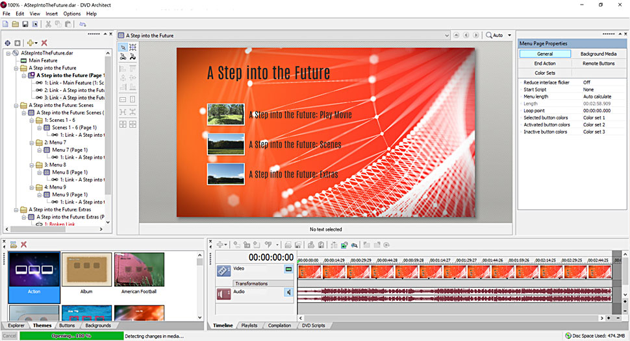Viewport: 630px width, 341px height.
Task: Select the American Football theme thumbnail
Action: click(x=139, y=270)
